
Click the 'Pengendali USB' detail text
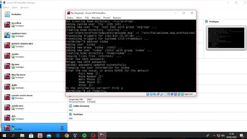click(x=76, y=100)
